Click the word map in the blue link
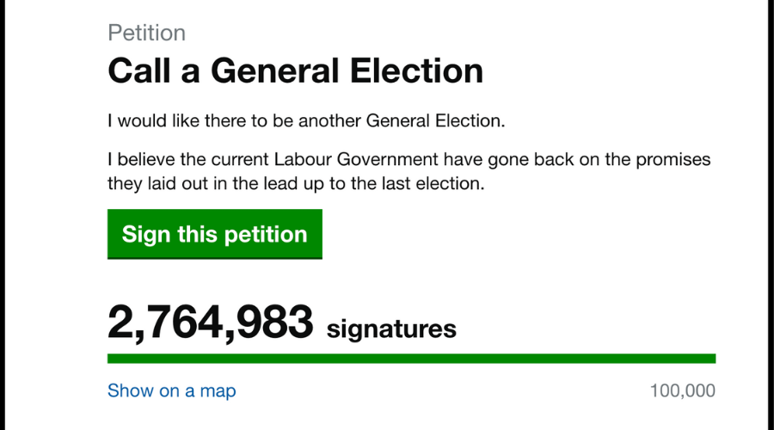Image resolution: width=774 pixels, height=430 pixels. [218, 390]
